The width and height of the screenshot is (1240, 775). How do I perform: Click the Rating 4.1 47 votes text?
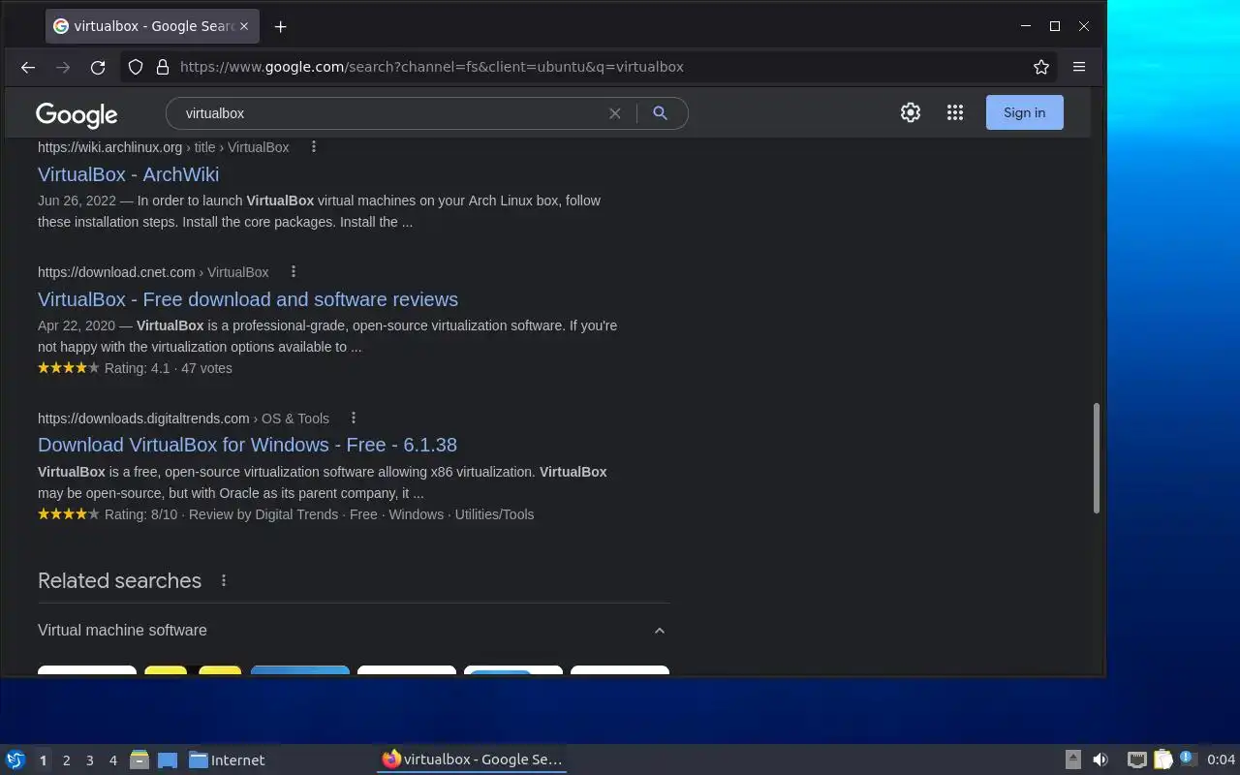pyautogui.click(x=169, y=368)
